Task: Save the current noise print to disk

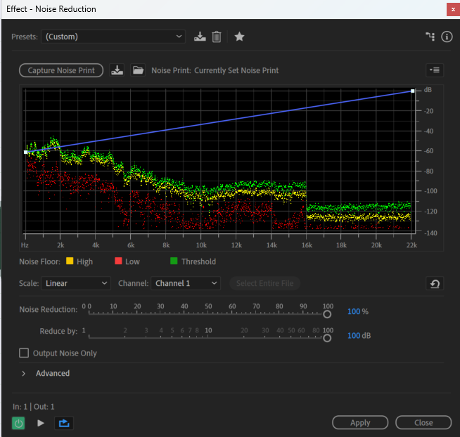Action: click(117, 70)
